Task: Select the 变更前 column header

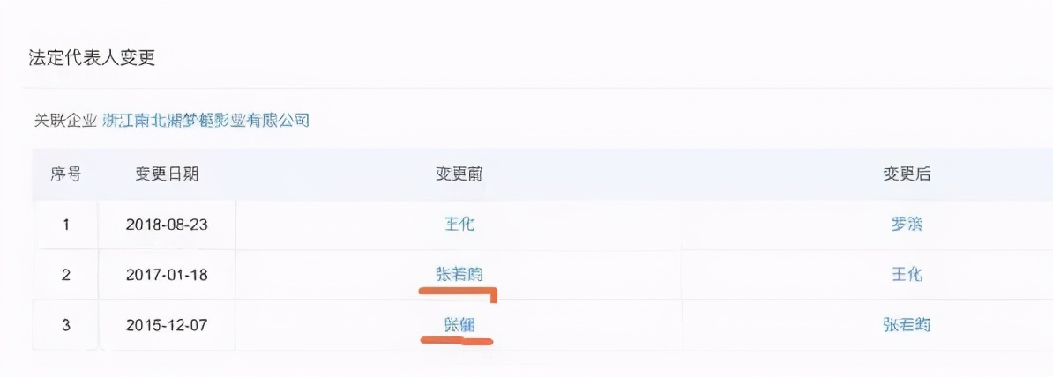Action: coord(459,174)
